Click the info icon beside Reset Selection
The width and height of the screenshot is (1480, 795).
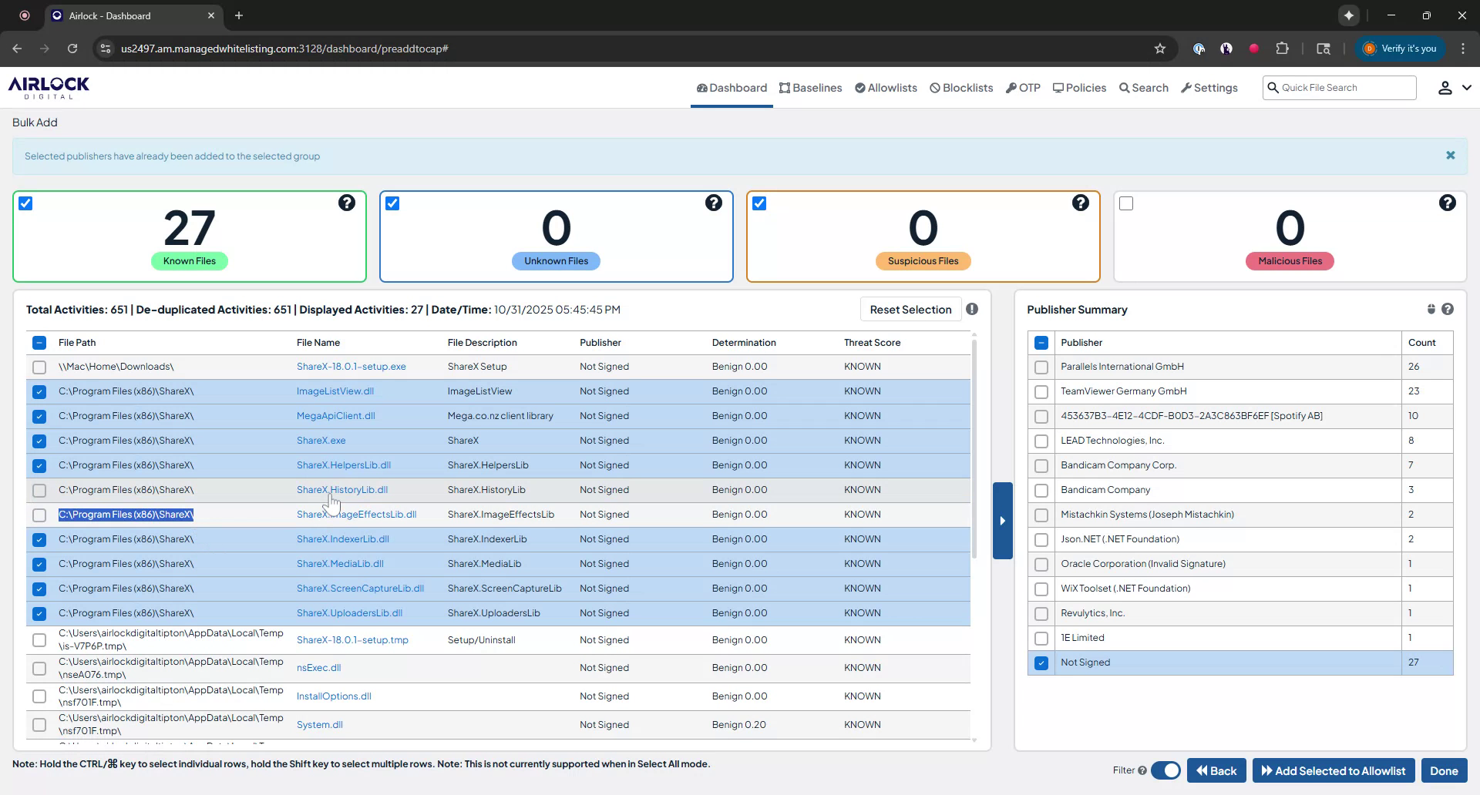(x=972, y=309)
